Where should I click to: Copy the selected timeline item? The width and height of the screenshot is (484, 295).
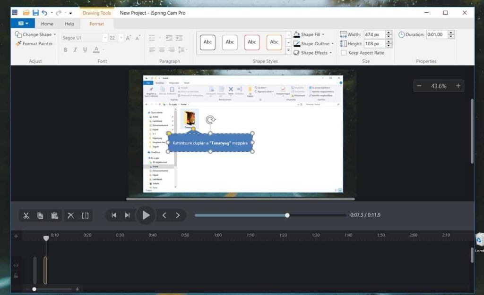(x=41, y=215)
